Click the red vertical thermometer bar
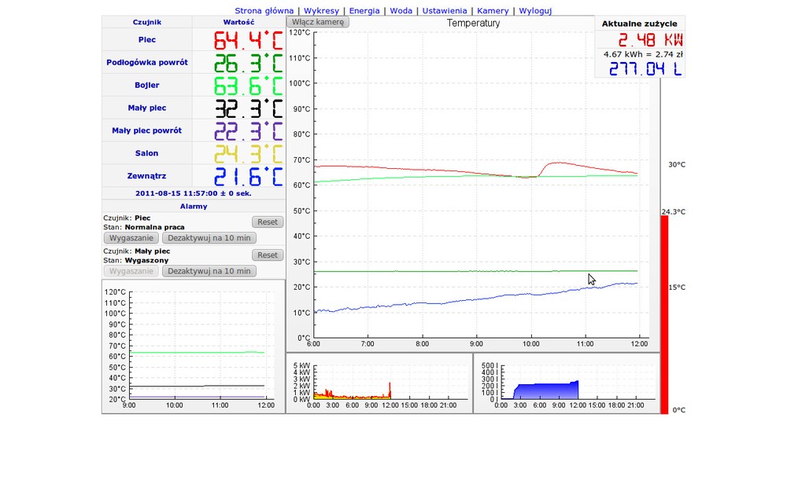The width and height of the screenshot is (787, 491). [x=664, y=315]
